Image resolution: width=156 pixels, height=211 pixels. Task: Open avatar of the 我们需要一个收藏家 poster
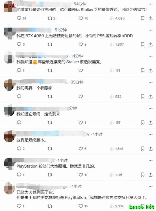tap(9, 85)
